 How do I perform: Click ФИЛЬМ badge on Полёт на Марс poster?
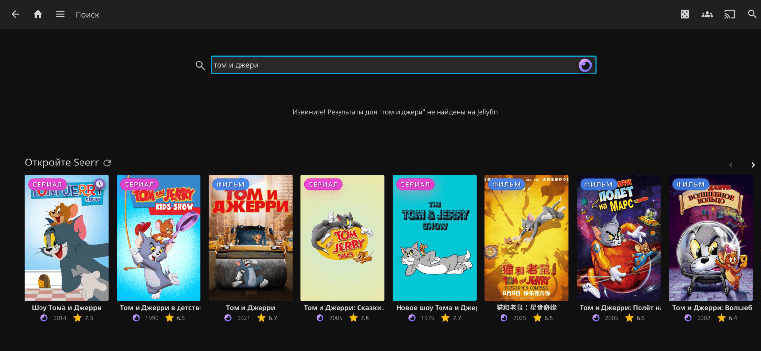pos(598,185)
